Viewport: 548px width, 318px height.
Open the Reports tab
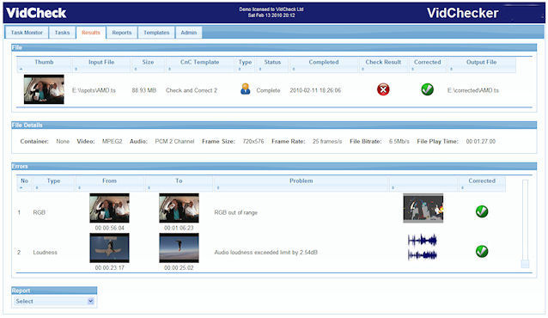click(x=122, y=33)
